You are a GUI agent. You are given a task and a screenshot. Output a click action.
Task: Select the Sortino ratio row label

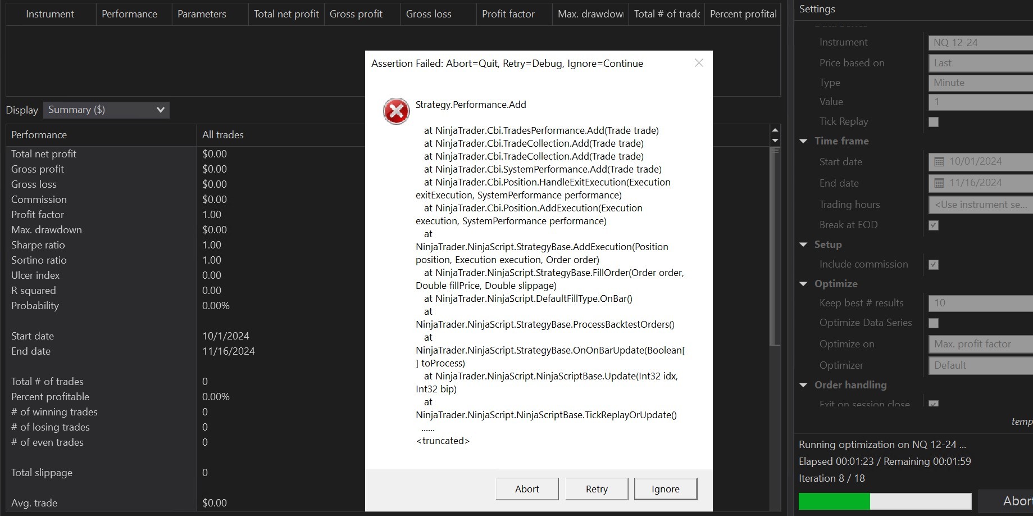(39, 260)
